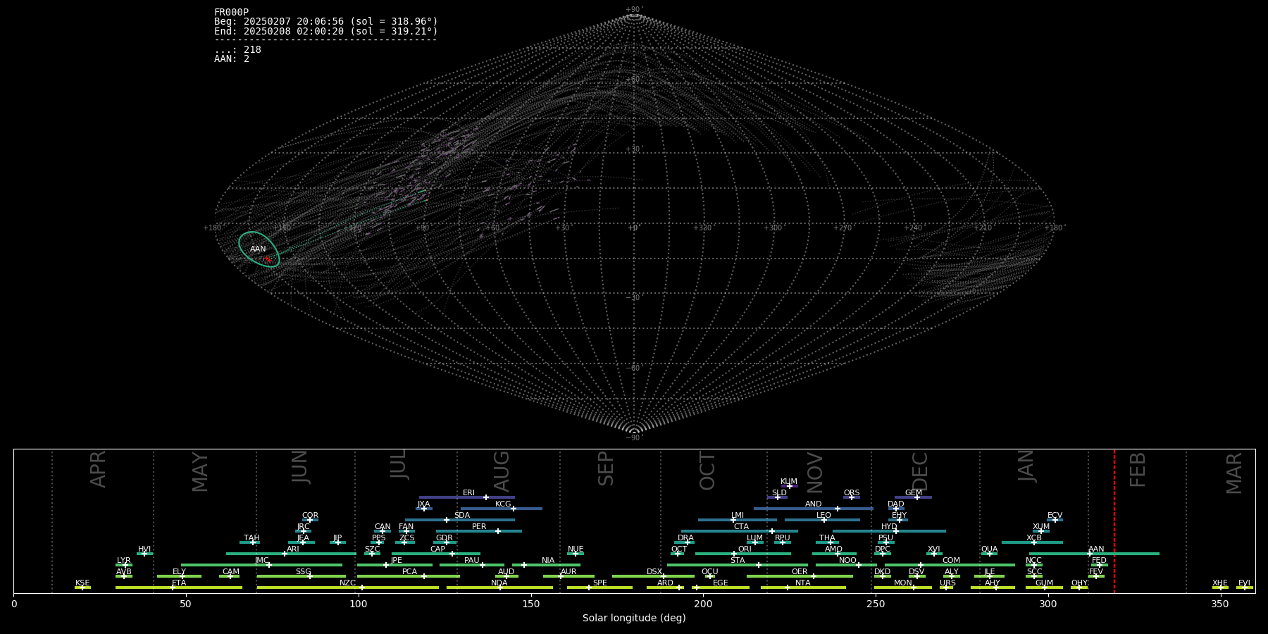
Task: Select the SPE shower label
Action: coord(599,583)
